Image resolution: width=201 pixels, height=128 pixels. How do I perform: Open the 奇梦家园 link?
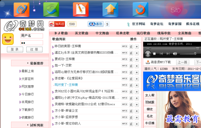click(x=175, y=24)
